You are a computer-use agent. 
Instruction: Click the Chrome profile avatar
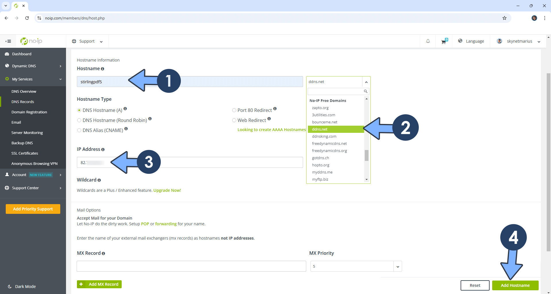click(534, 18)
